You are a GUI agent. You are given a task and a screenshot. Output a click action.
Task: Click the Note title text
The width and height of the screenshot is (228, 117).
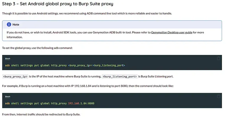[x=16, y=24]
